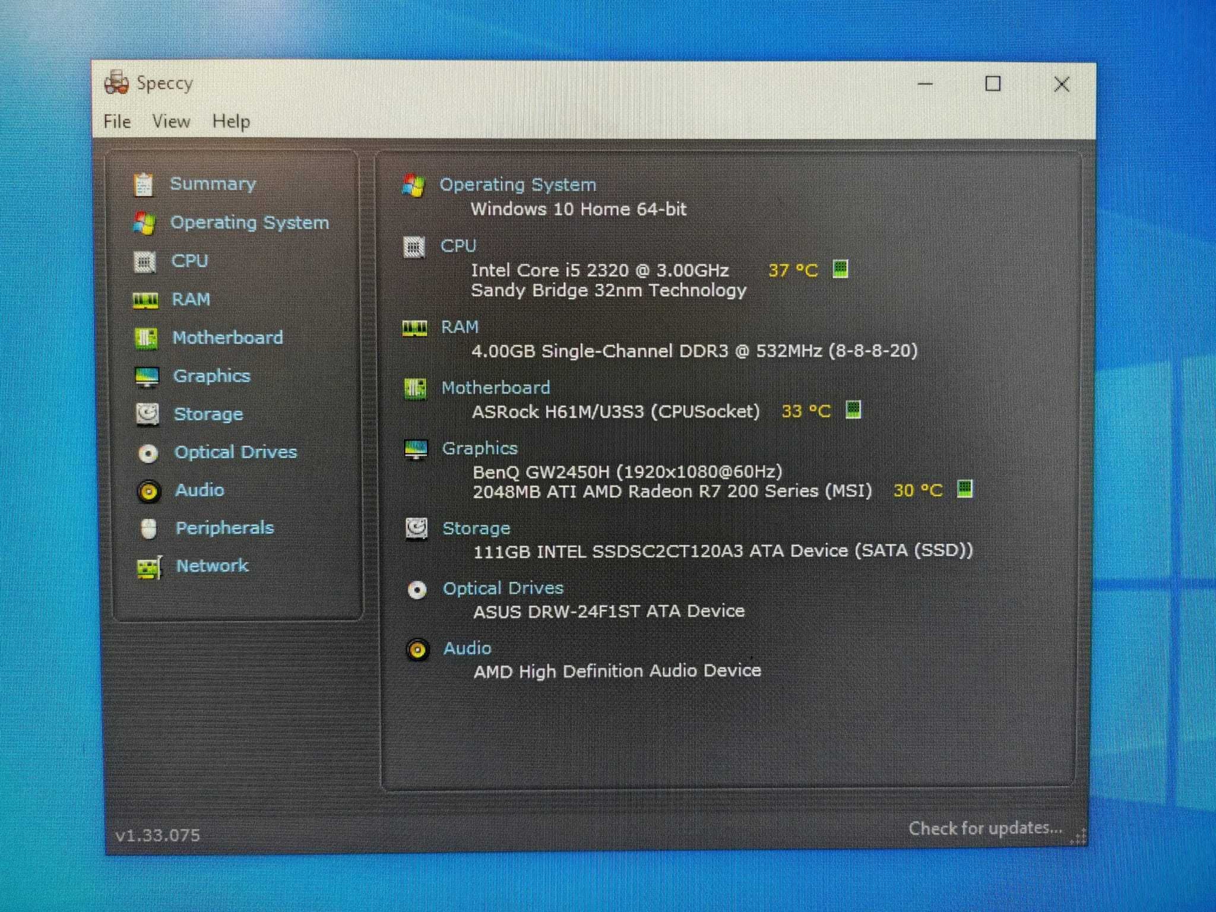
Task: Click the Storage heading link in summary
Action: pos(476,528)
